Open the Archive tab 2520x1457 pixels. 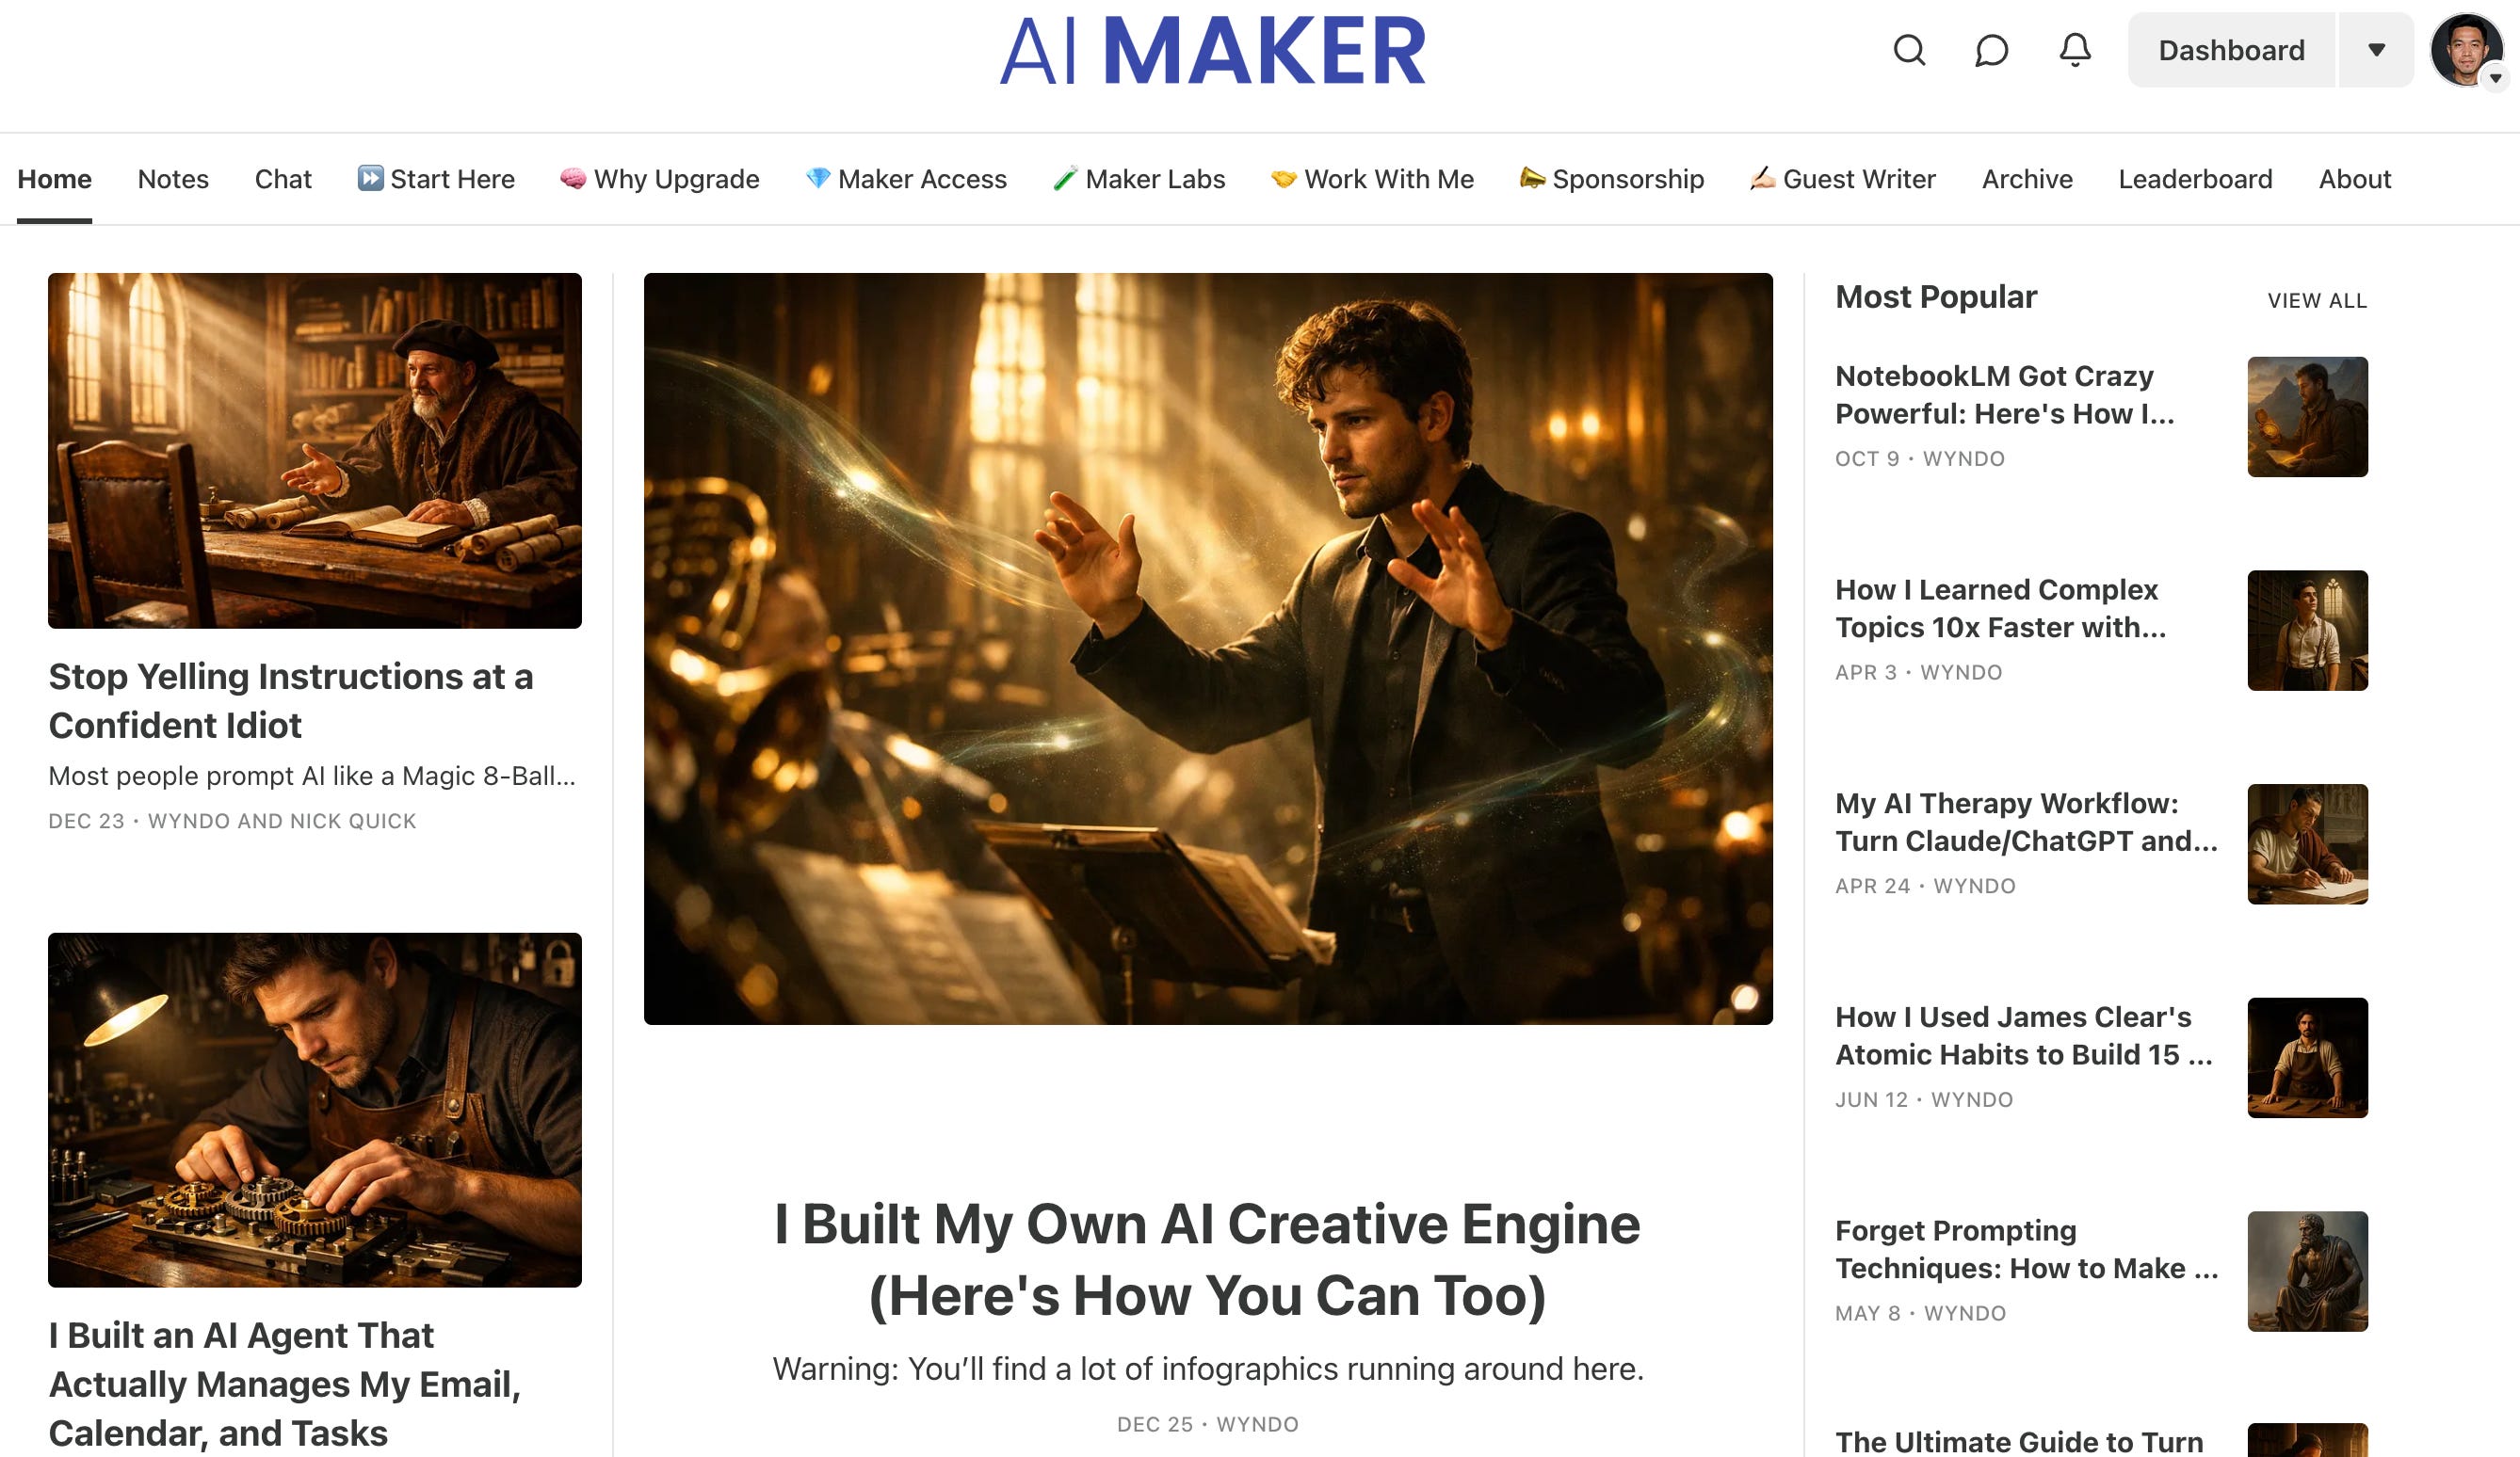tap(2027, 179)
